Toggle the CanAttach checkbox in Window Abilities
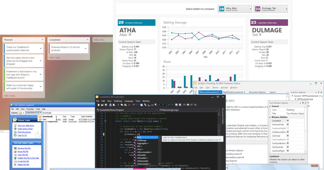Viewport: 324px width, 170px height. tap(288, 121)
